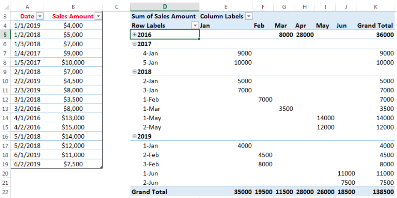The width and height of the screenshot is (397, 198).
Task: Select cell with date 3/2/2016
Action: (x=27, y=109)
